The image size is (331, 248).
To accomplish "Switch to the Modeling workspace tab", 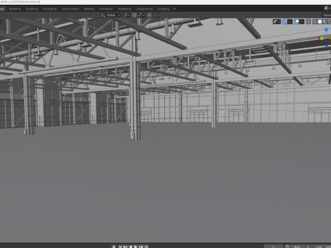I will (14, 9).
